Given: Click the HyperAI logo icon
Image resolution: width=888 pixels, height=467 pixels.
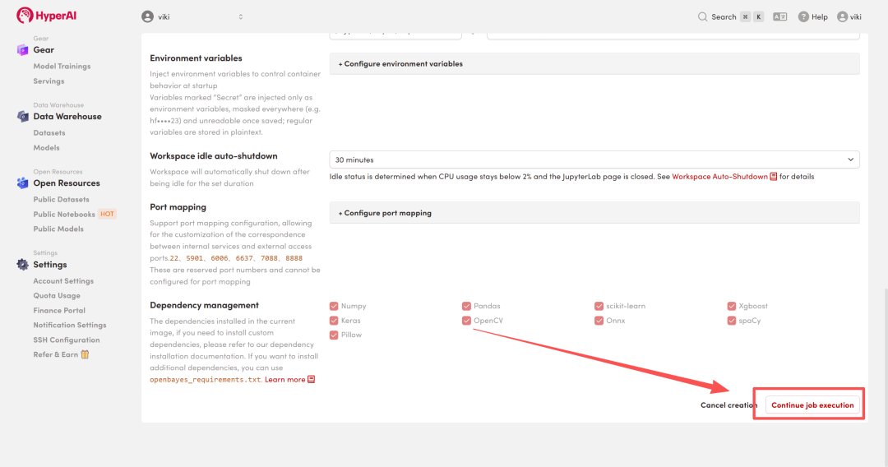Looking at the screenshot, I should coord(25,16).
